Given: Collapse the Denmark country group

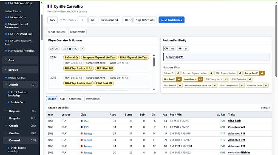Looking at the screenshot, I should point(20,140).
